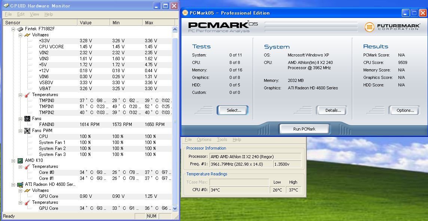Click the Futuremark Corporation logo
This screenshot has width=428, height=221.
pyautogui.click(x=392, y=27)
